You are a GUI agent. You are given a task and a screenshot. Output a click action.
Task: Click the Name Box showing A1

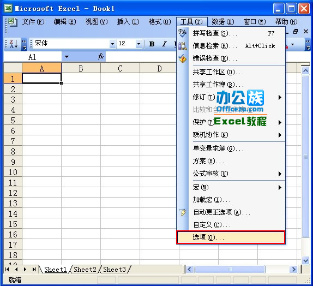pos(33,57)
